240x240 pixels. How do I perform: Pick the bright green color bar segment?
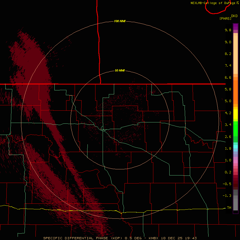coord(235,129)
